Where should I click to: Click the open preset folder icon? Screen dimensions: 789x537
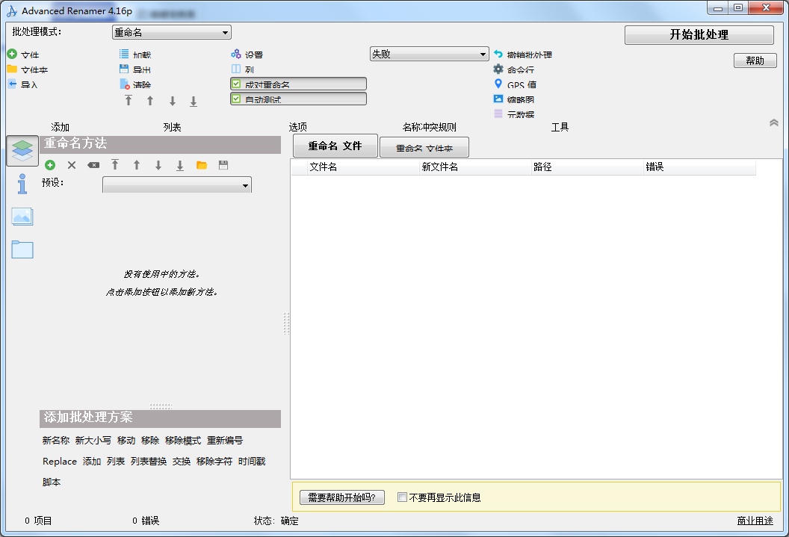[202, 165]
